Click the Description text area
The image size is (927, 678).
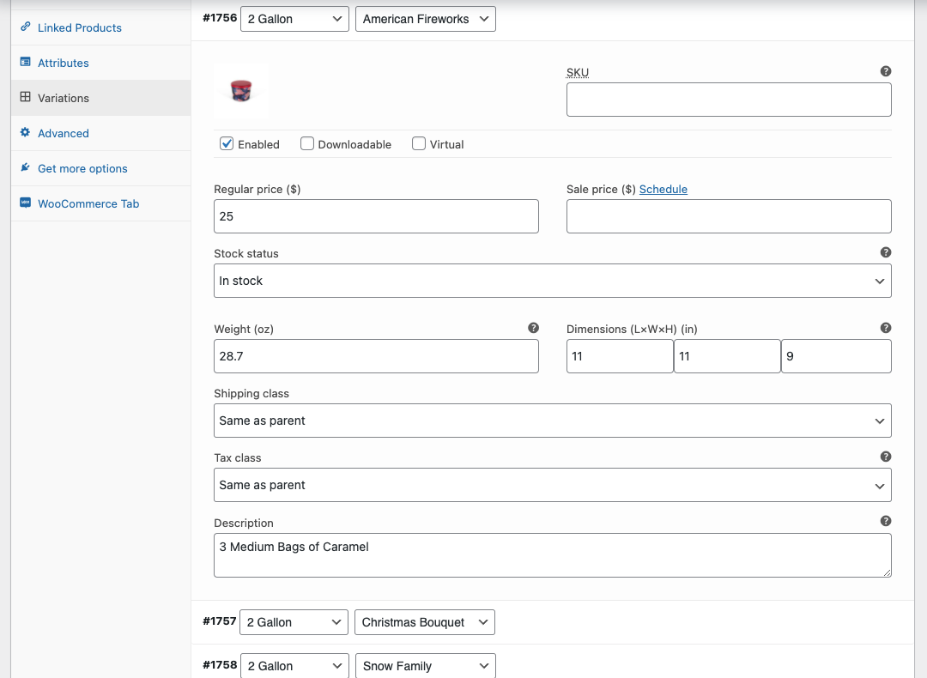[x=553, y=555]
